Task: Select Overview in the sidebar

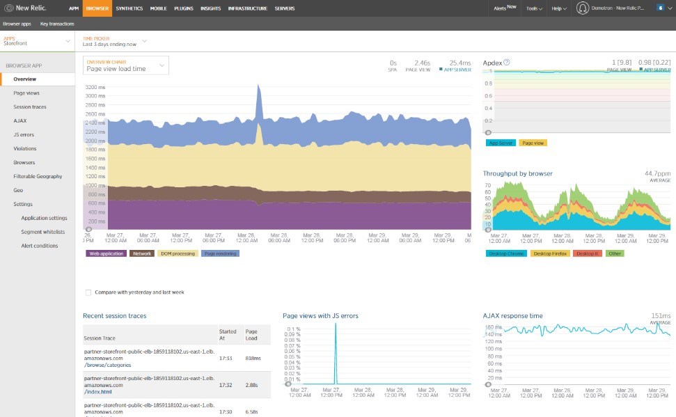Action: (x=38, y=79)
